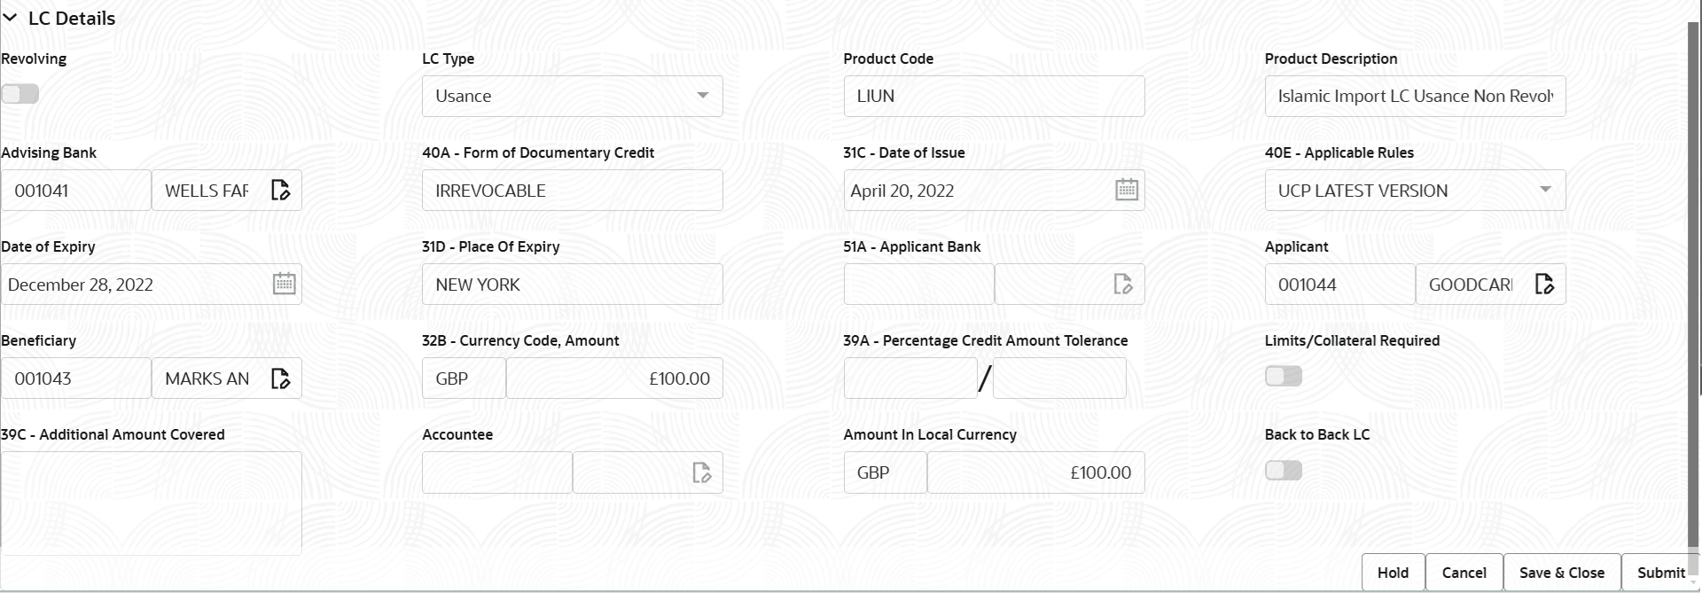
Task: Put the transaction on Hold
Action: [x=1393, y=573]
